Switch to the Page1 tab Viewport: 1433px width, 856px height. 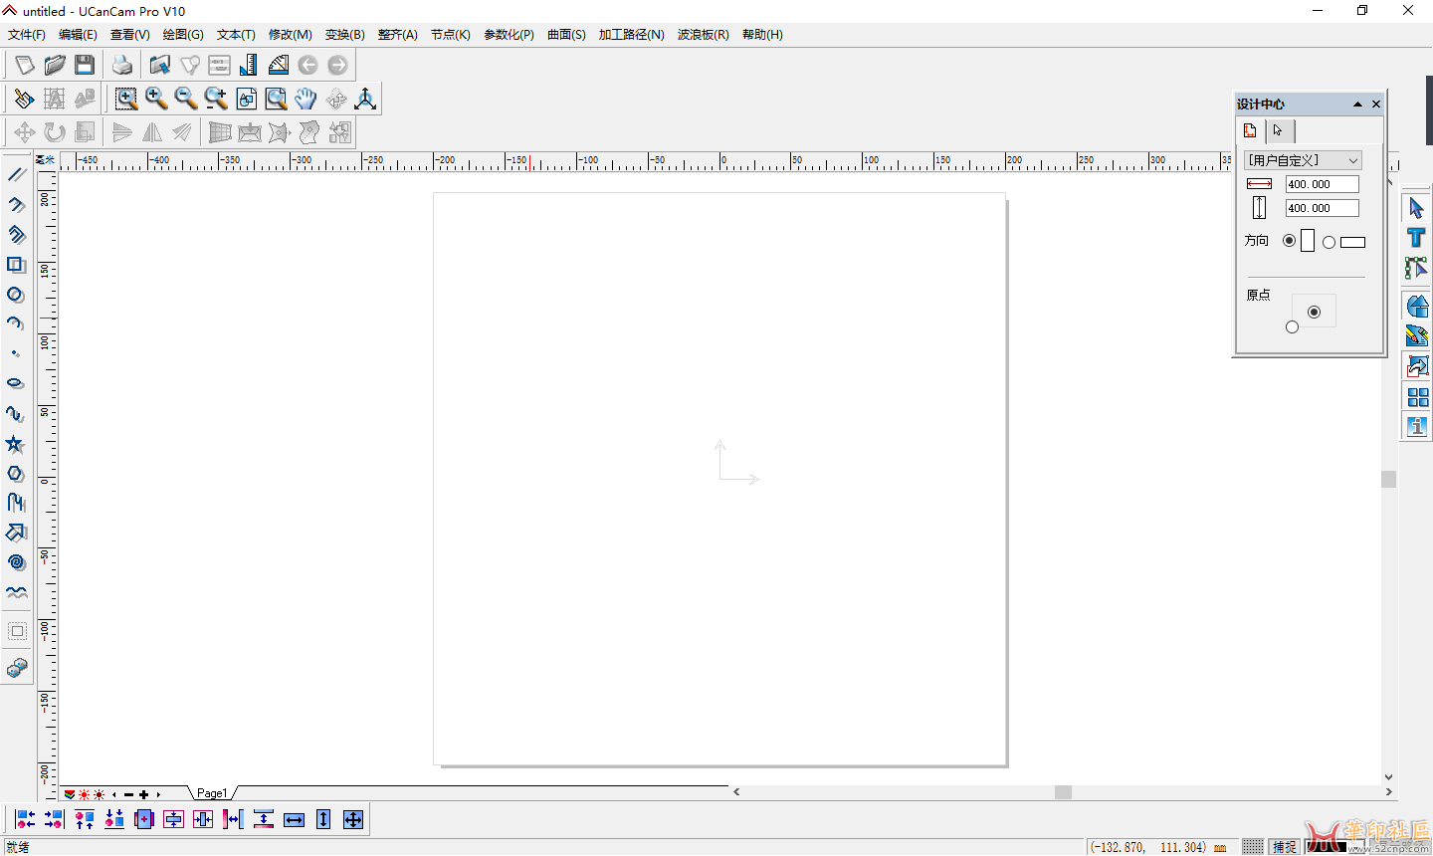(212, 793)
